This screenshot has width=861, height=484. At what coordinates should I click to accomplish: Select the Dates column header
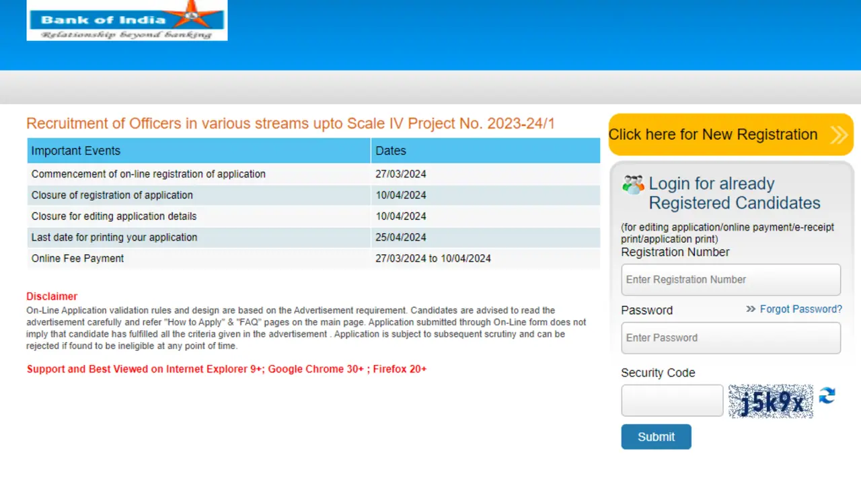(x=391, y=151)
